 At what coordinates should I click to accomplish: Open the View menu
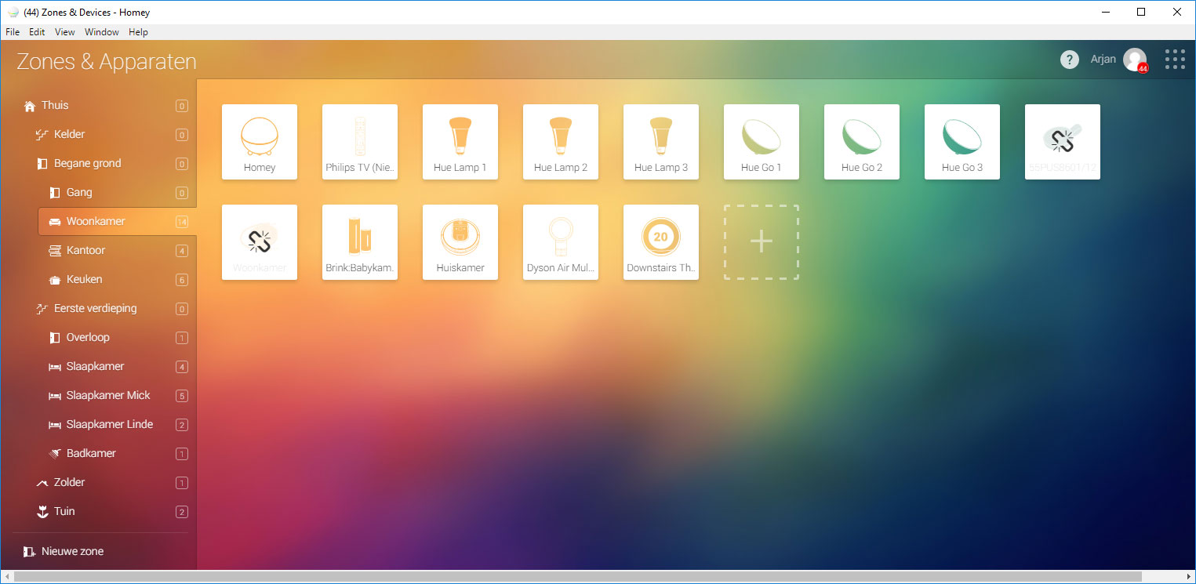(65, 32)
